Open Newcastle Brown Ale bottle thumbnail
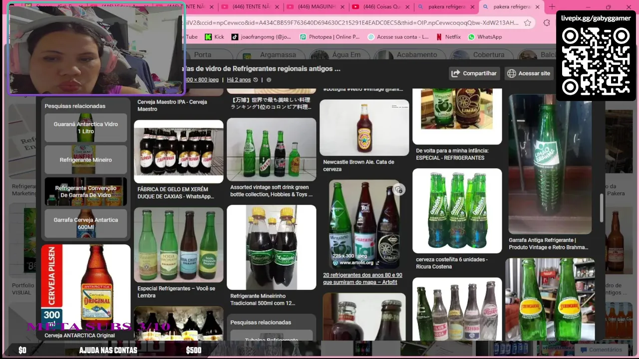The width and height of the screenshot is (639, 359). pyautogui.click(x=364, y=128)
